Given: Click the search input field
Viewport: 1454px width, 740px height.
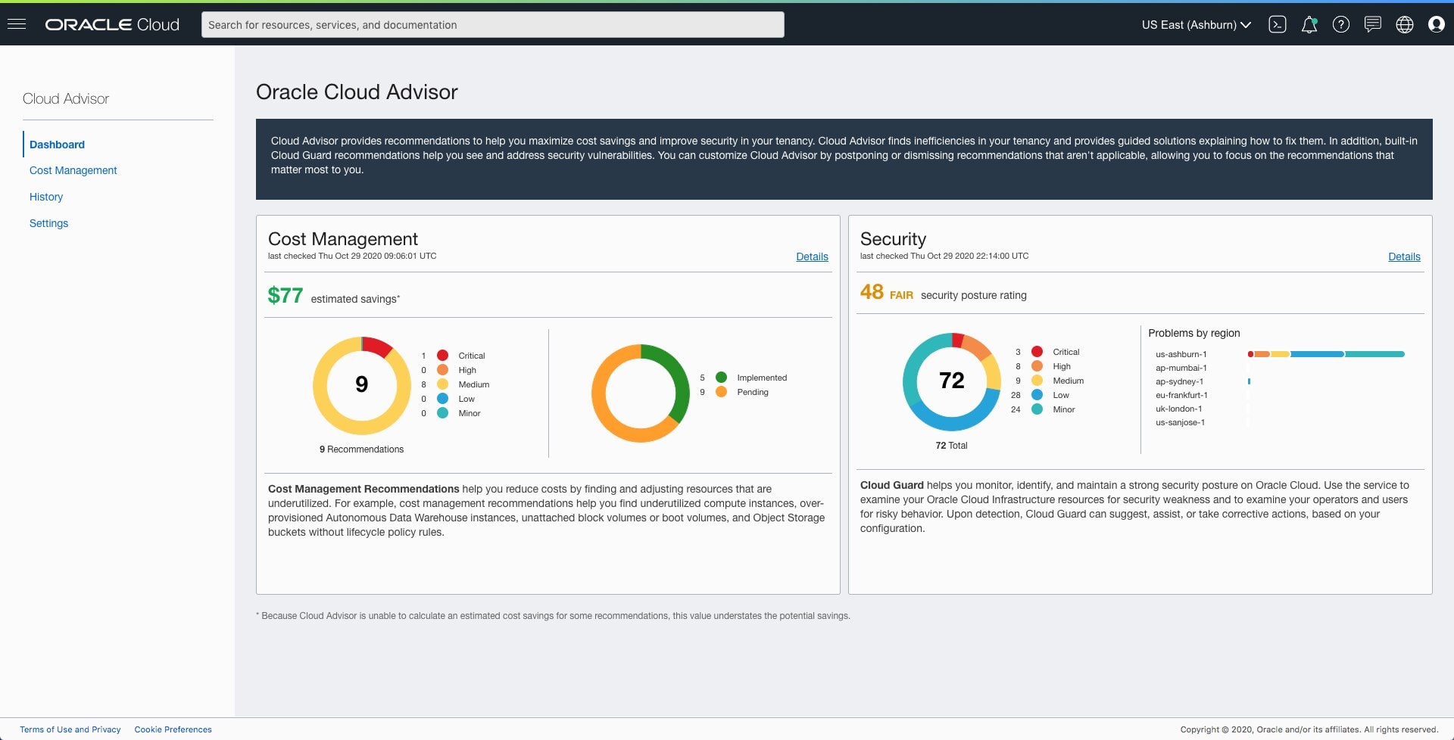Looking at the screenshot, I should point(492,24).
